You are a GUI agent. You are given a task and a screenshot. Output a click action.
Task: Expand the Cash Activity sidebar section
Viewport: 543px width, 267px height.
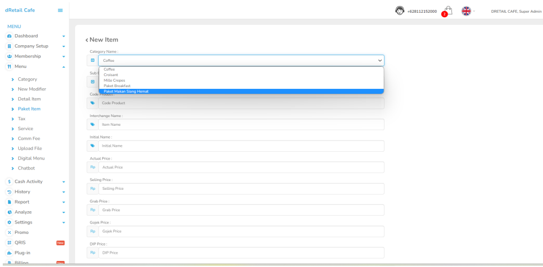[35, 181]
